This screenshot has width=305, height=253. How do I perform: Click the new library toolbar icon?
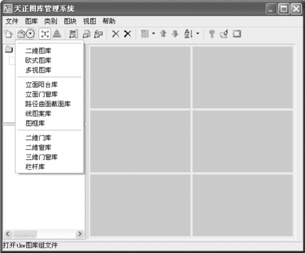pyautogui.click(x=8, y=34)
